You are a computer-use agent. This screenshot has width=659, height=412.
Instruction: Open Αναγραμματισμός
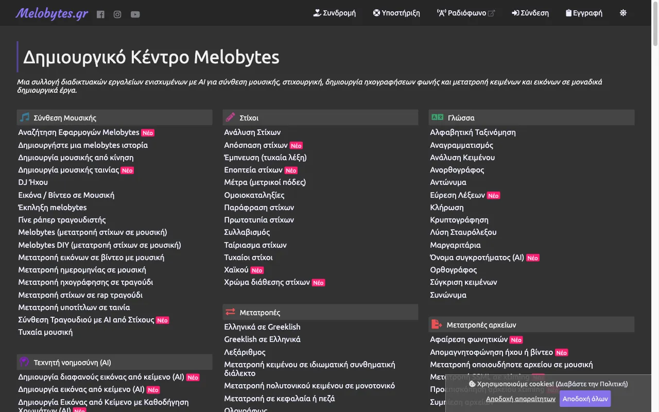(x=461, y=145)
